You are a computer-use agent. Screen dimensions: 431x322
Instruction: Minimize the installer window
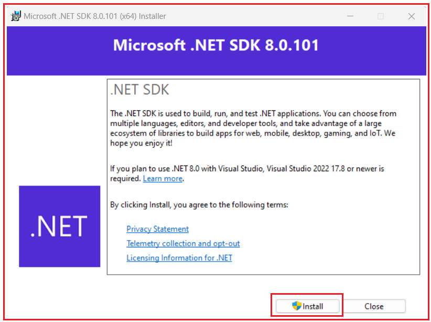coord(350,16)
